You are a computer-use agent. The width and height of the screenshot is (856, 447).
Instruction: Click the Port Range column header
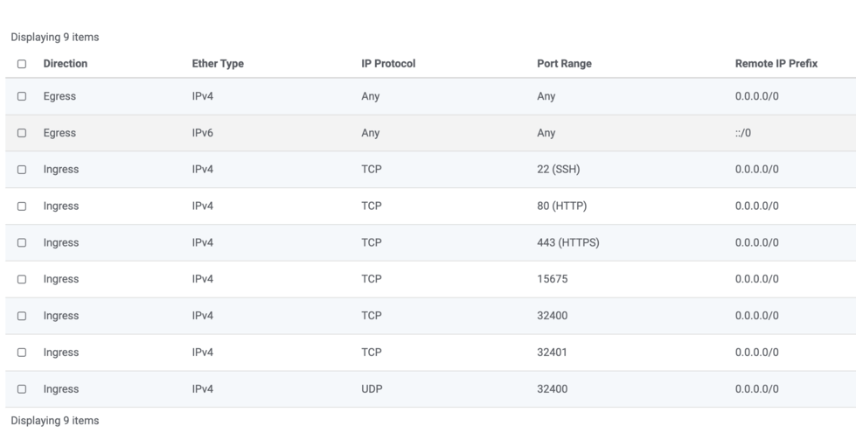pos(564,64)
